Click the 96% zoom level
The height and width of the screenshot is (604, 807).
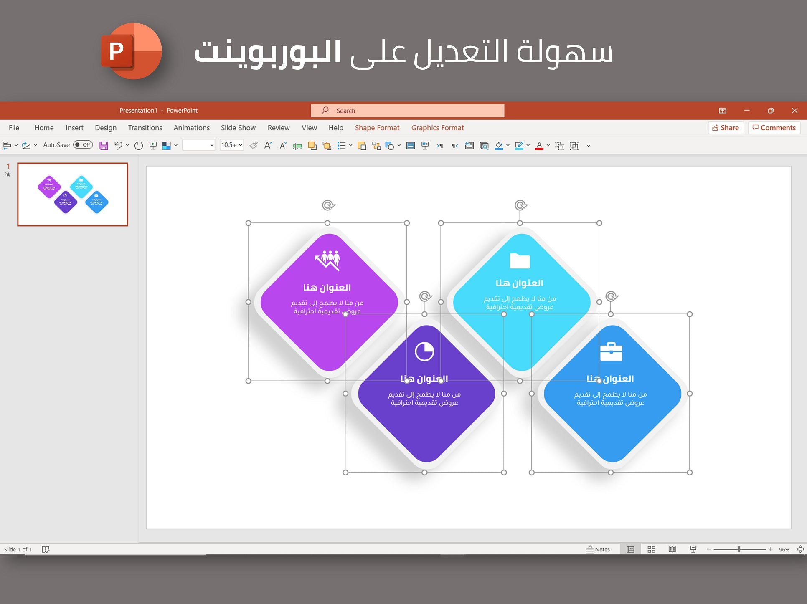pos(784,549)
